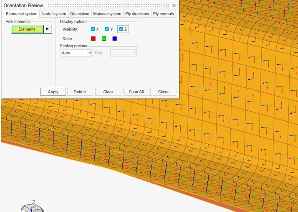The width and height of the screenshot is (298, 212).
Task: Click the reset selection icon beside Elements
Action: click(48, 29)
